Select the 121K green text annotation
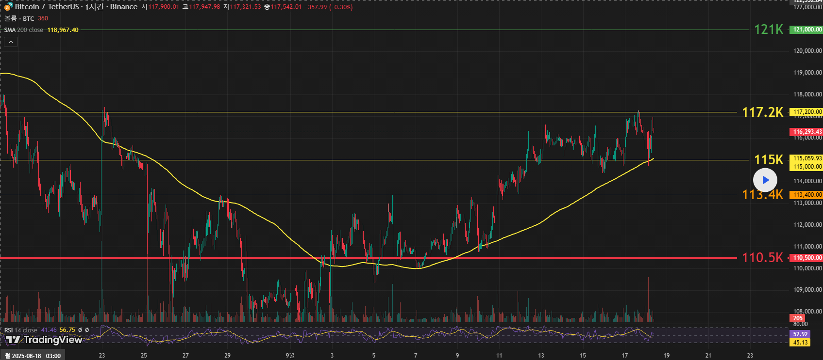Image resolution: width=823 pixels, height=360 pixels. 768,30
